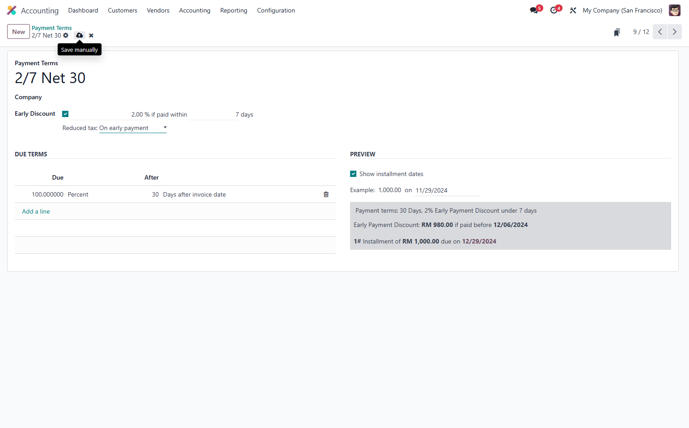Screen dimensions: 689x428
Task: Toggle Show installment dates checkbox
Action: (x=353, y=174)
